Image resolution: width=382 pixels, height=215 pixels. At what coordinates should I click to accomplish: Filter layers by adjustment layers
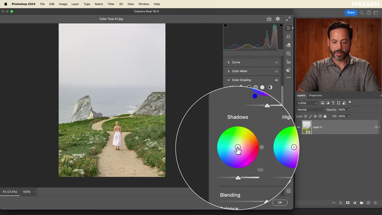pyautogui.click(x=328, y=103)
